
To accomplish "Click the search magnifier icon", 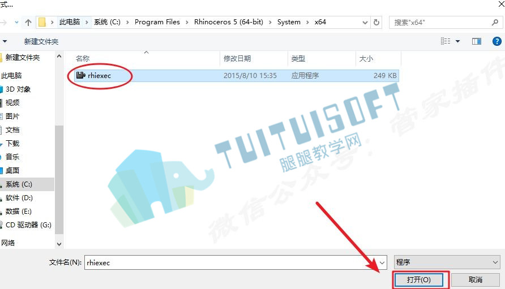I will coord(495,22).
